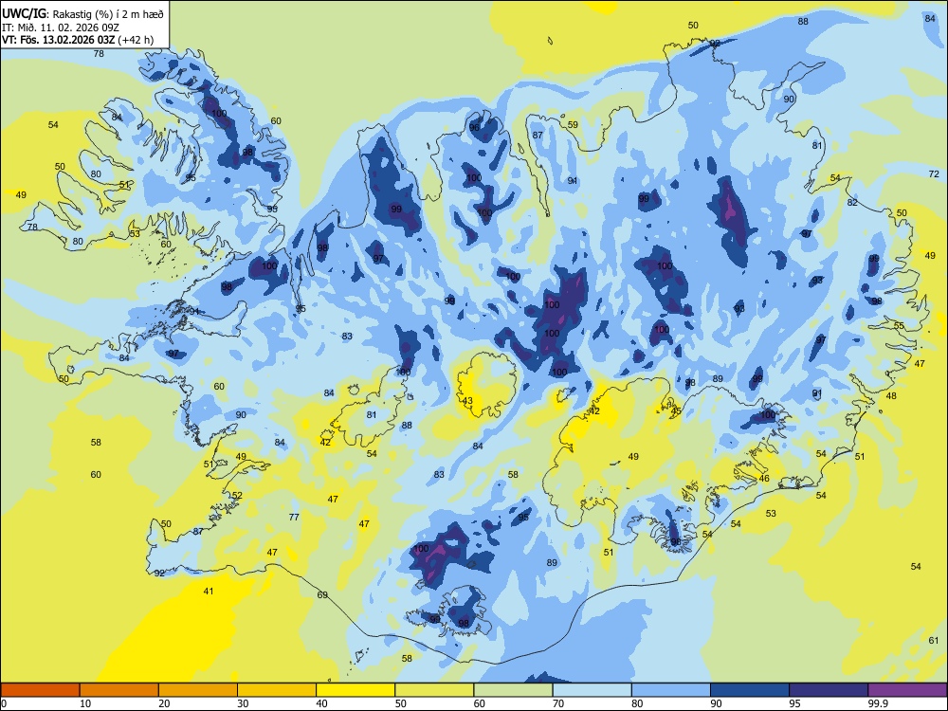The image size is (948, 711).
Task: Click the 10–20 orange legend swatch
Action: point(119,690)
